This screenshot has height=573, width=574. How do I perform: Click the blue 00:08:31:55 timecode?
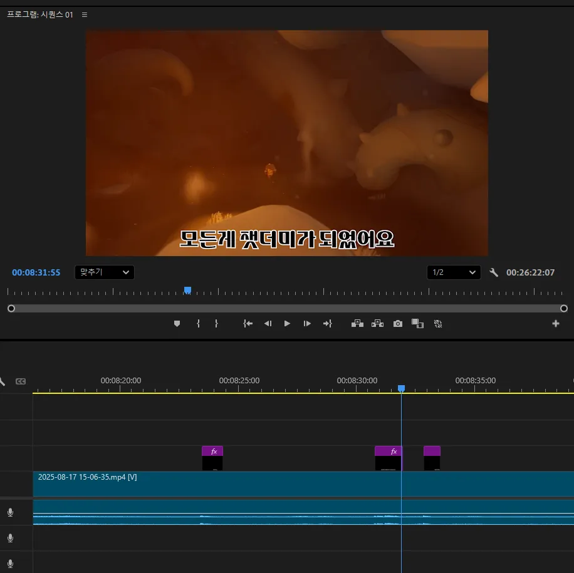pyautogui.click(x=36, y=272)
